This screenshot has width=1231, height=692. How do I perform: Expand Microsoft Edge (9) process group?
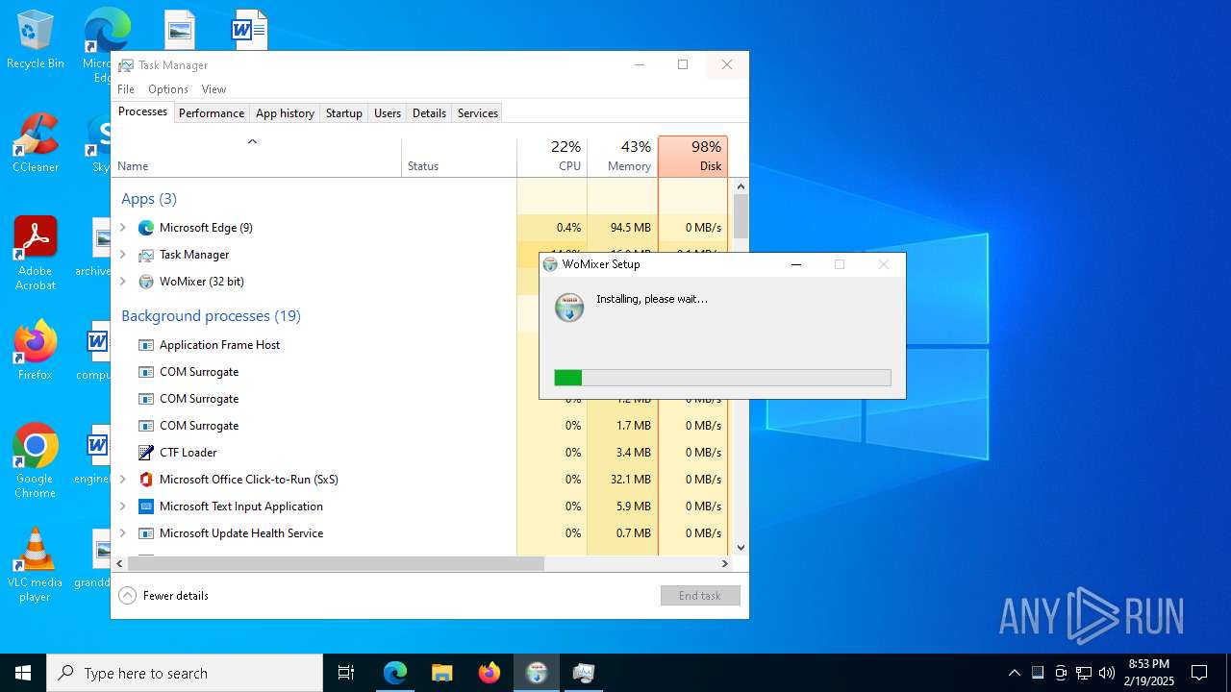123,228
